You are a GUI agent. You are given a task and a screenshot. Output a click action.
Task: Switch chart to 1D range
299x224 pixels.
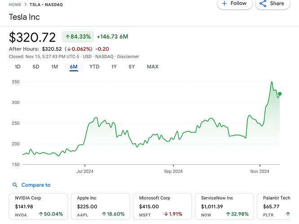click(x=18, y=67)
